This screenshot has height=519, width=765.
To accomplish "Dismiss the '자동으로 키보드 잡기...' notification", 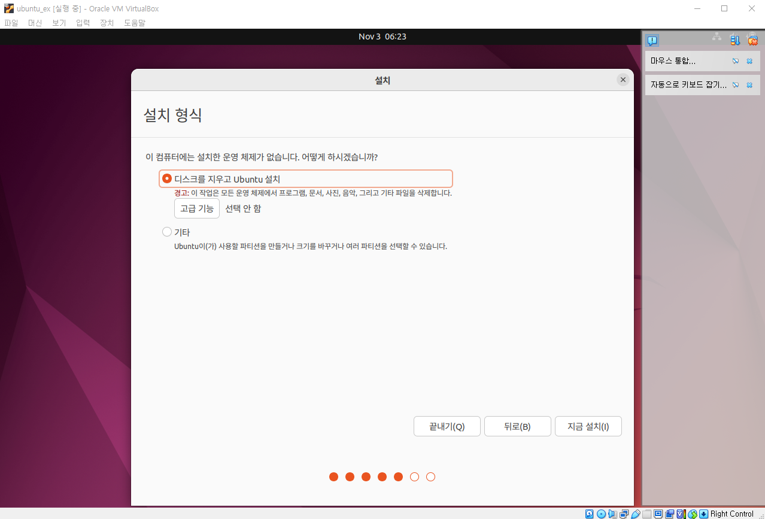I will click(749, 85).
